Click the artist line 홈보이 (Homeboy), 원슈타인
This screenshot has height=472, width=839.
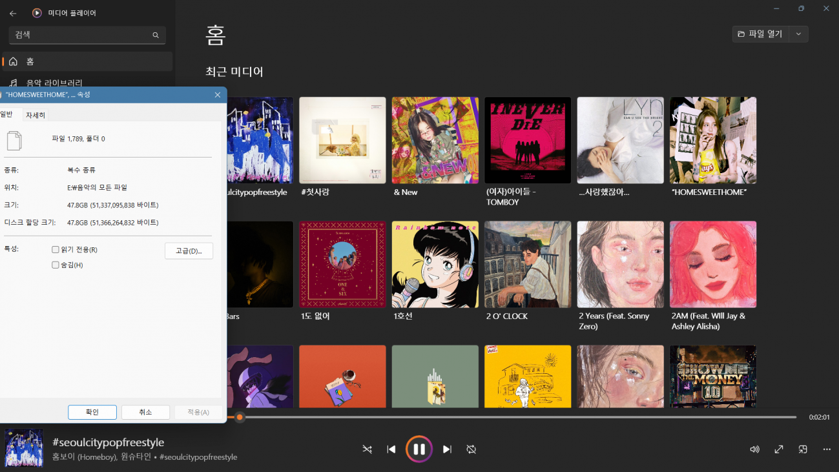coord(101,457)
